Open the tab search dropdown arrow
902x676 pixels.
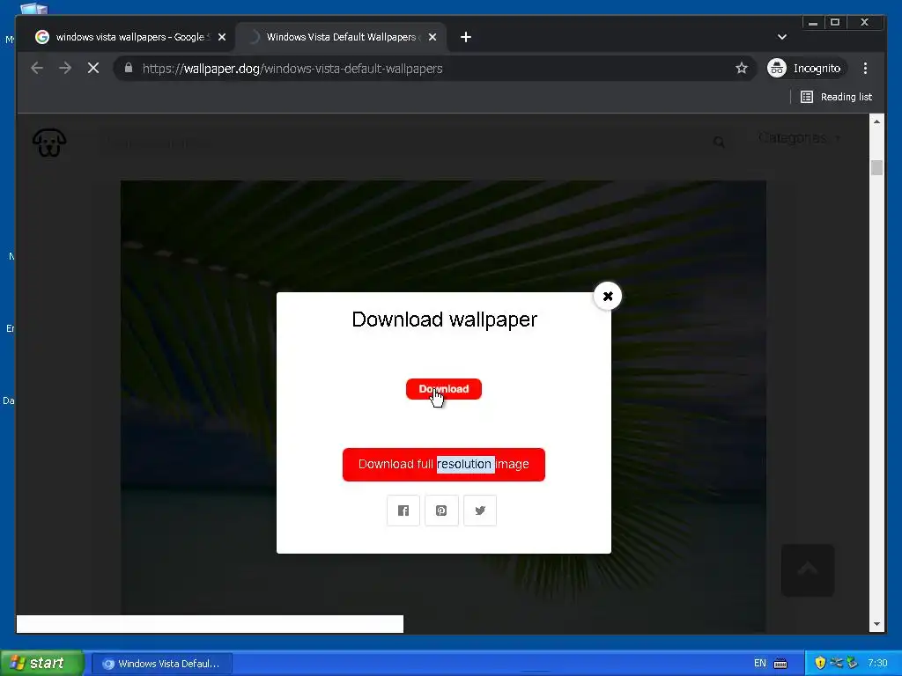pos(782,37)
